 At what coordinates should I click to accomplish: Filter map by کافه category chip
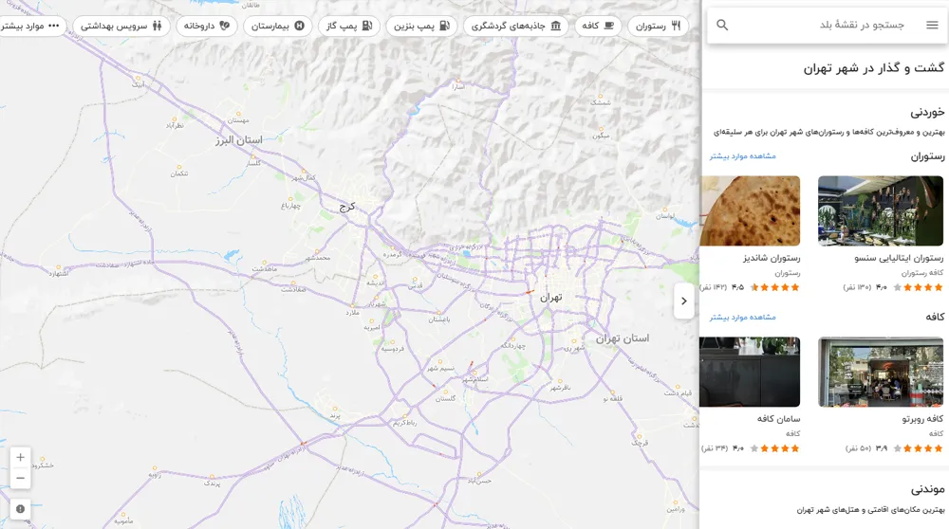point(597,26)
